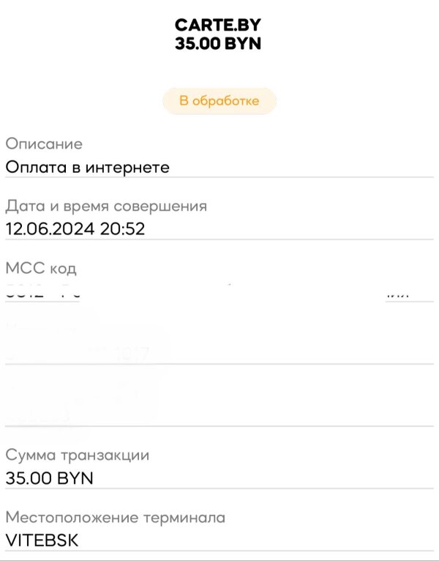Image resolution: width=439 pixels, height=561 pixels.
Task: Select the "Сумма транзакции" label
Action: click(78, 456)
